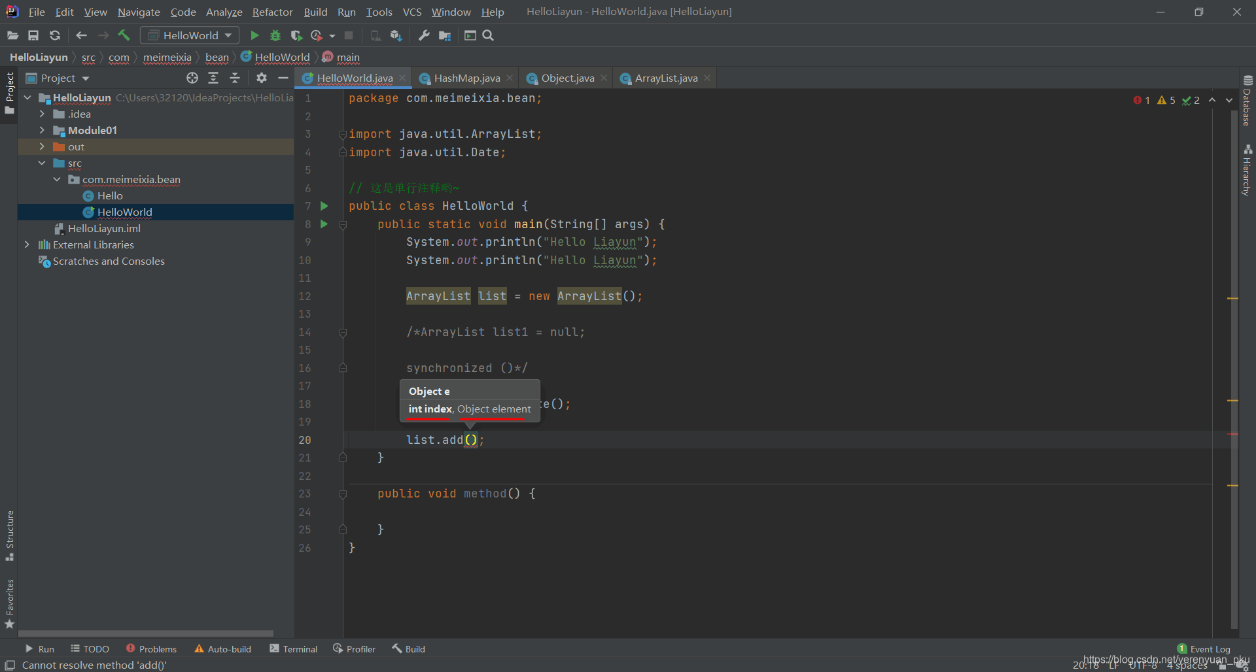Open the Event Log

coord(1204,649)
